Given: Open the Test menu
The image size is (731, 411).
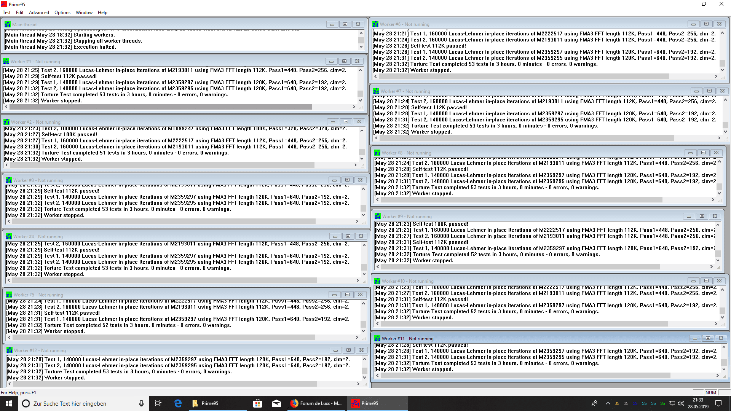Looking at the screenshot, I should pyautogui.click(x=7, y=13).
